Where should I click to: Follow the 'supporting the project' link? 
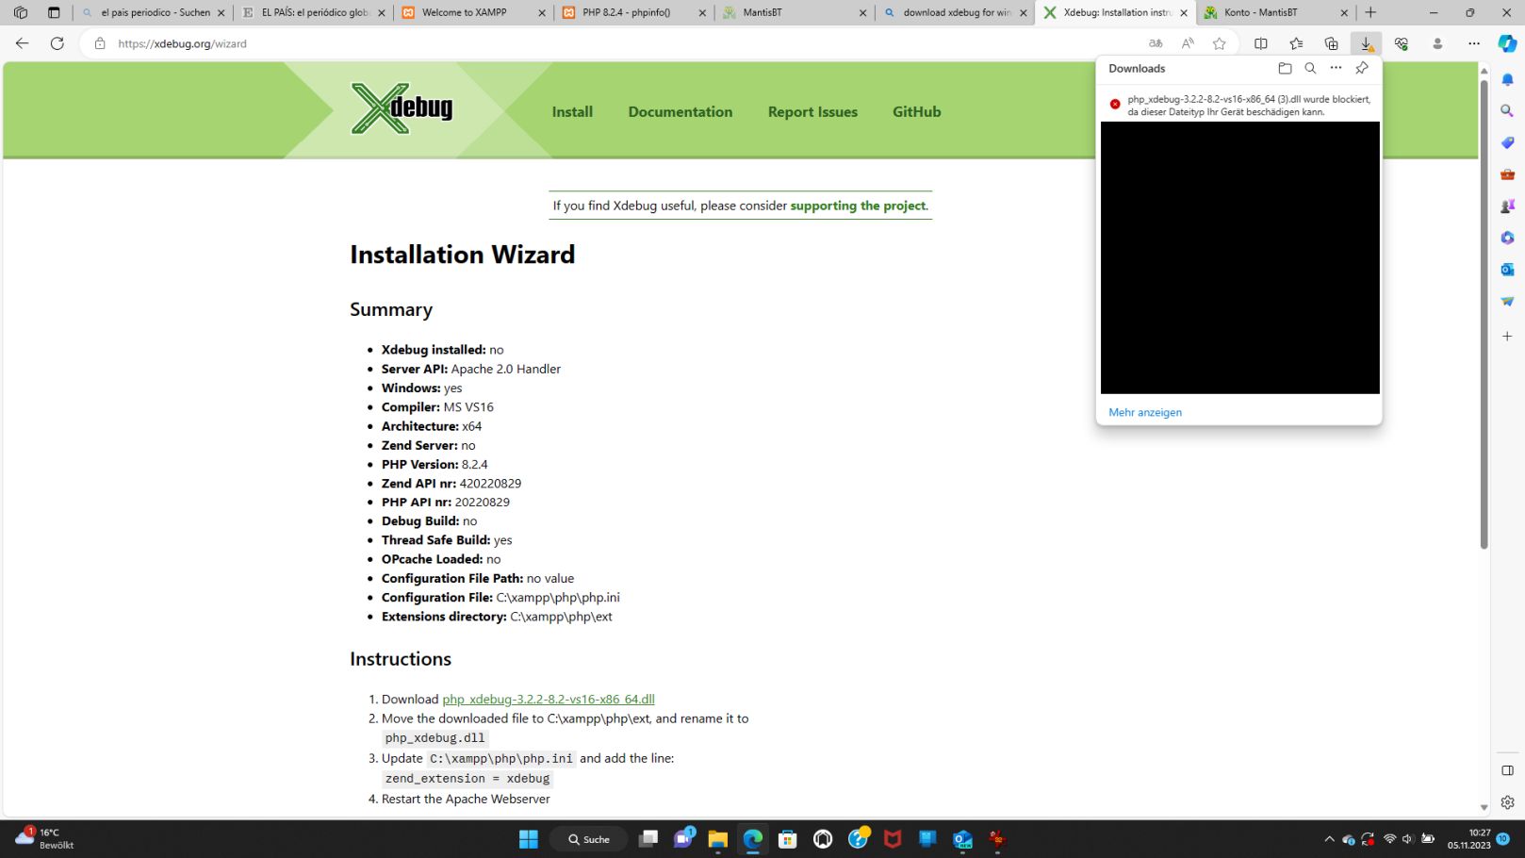tap(858, 206)
